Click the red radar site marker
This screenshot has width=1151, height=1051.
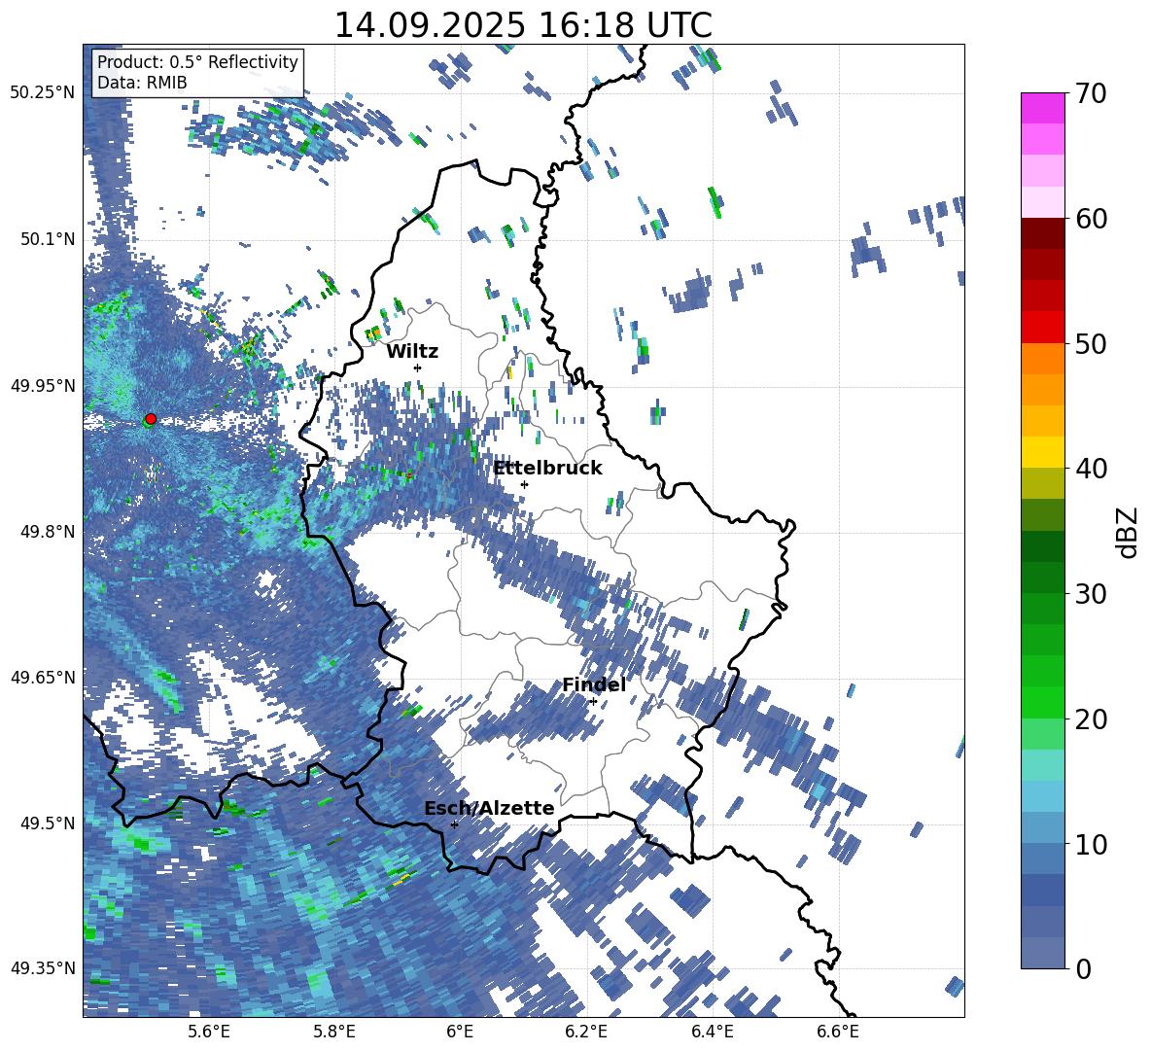[151, 419]
